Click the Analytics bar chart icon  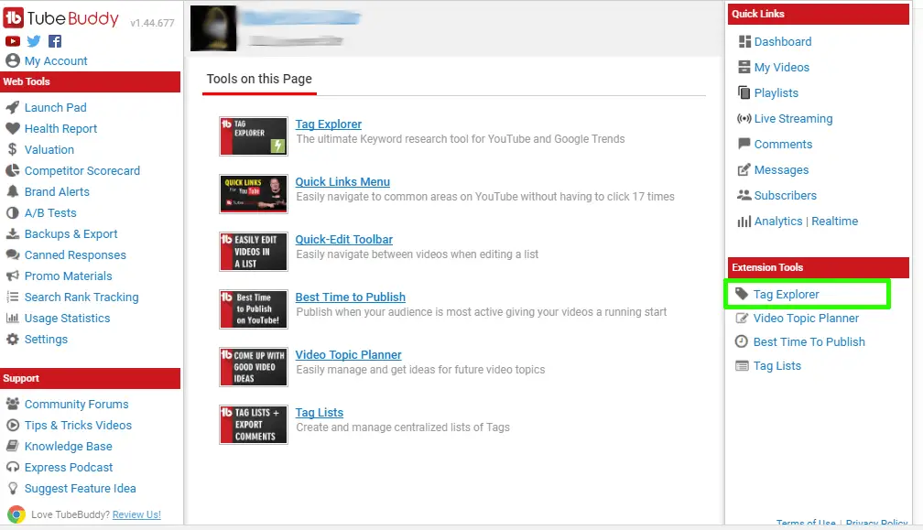[744, 222]
